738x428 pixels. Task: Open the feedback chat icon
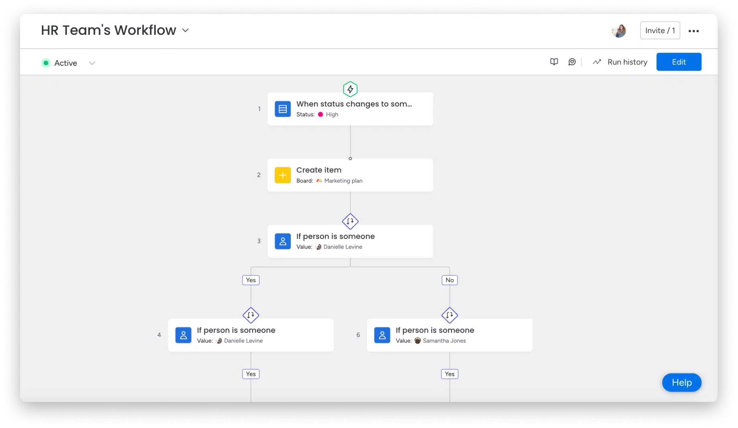[x=572, y=62]
